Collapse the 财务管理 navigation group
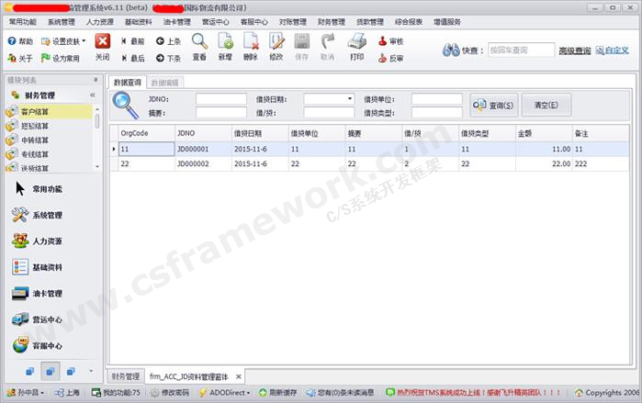 click(92, 95)
